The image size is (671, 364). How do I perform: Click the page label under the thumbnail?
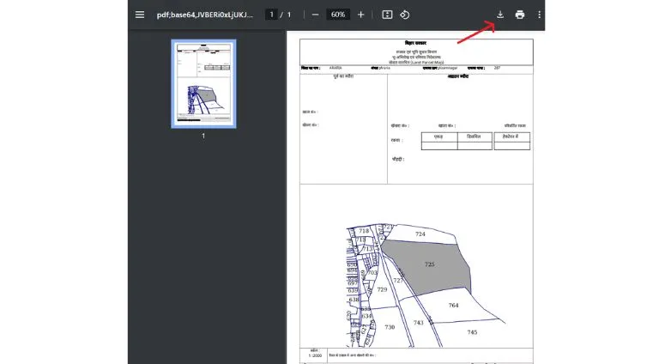203,136
